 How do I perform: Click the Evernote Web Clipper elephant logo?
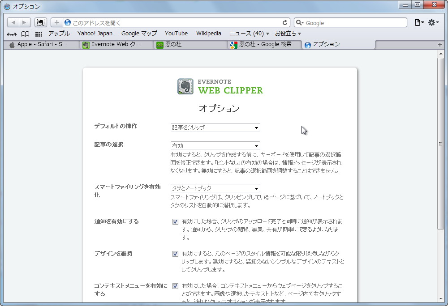coord(185,86)
